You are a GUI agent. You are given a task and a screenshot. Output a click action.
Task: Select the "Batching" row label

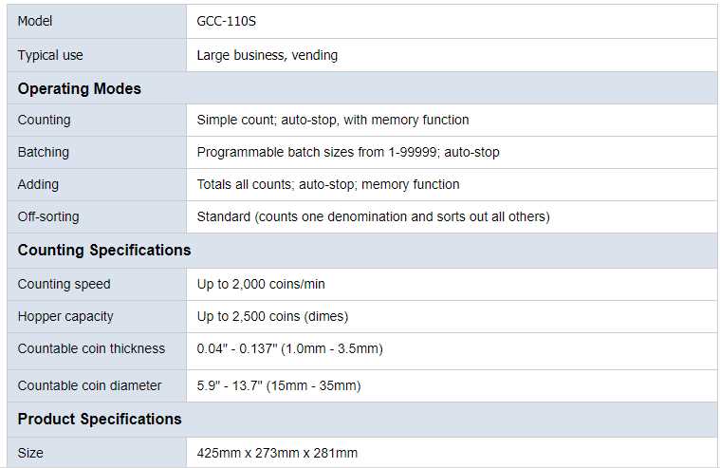pos(44,152)
